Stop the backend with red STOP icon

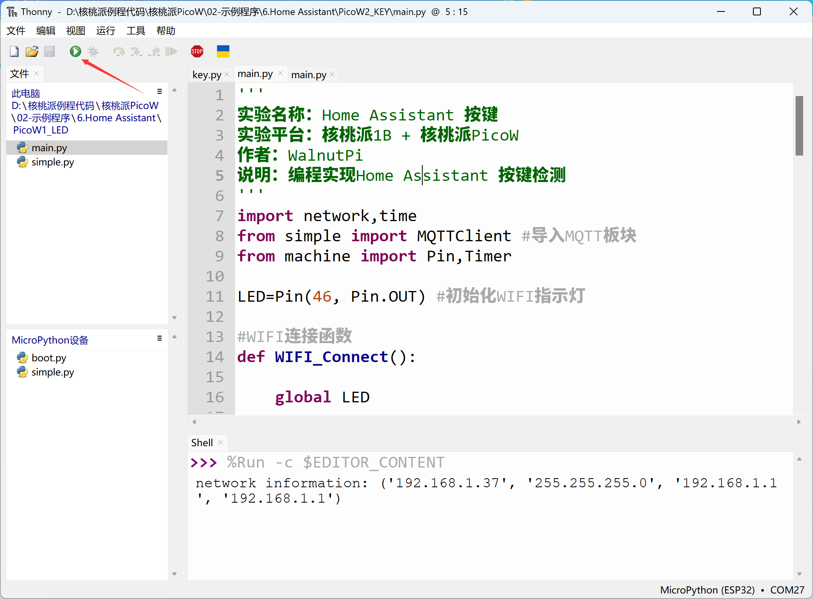[197, 51]
